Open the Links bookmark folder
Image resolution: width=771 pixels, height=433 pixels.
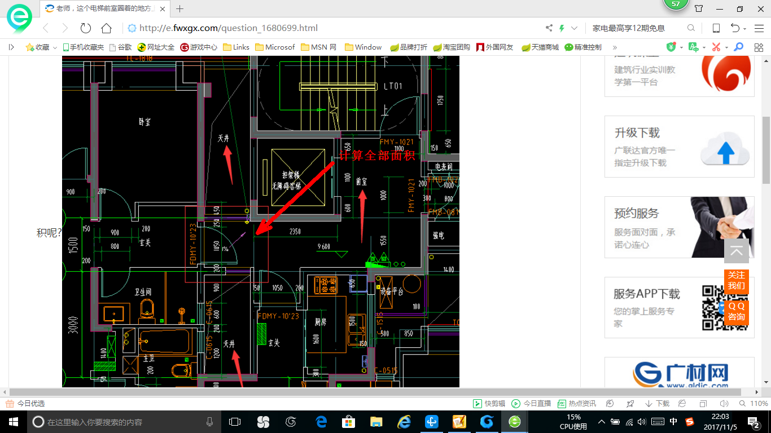(x=236, y=47)
